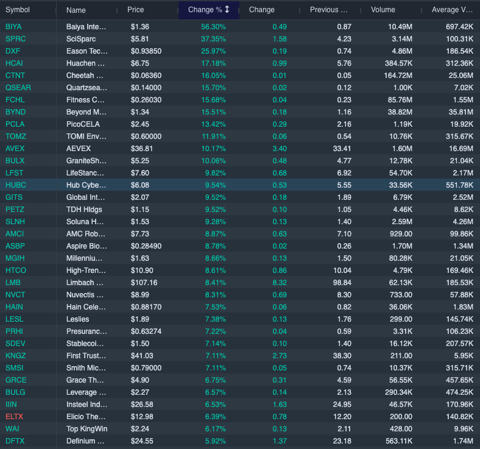The width and height of the screenshot is (480, 449).
Task: Select the PCLA ticker symbol
Action: tap(15, 124)
